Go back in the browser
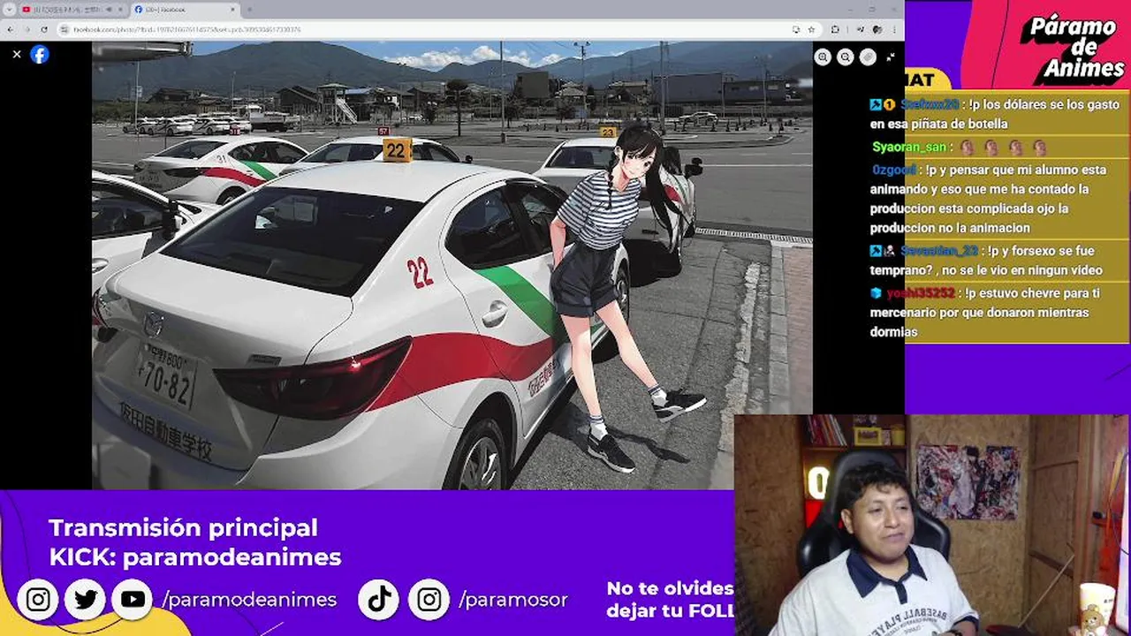Viewport: 1131px width, 636px height. pos(10,29)
